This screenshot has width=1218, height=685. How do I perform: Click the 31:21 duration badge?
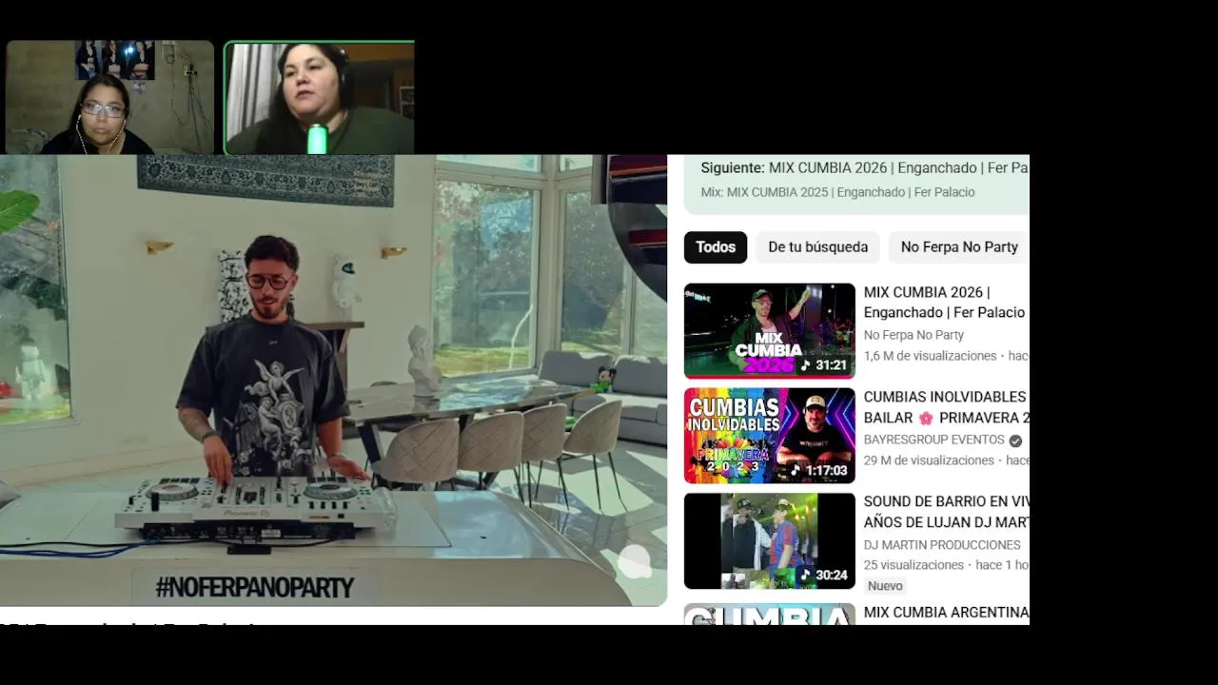coord(824,365)
